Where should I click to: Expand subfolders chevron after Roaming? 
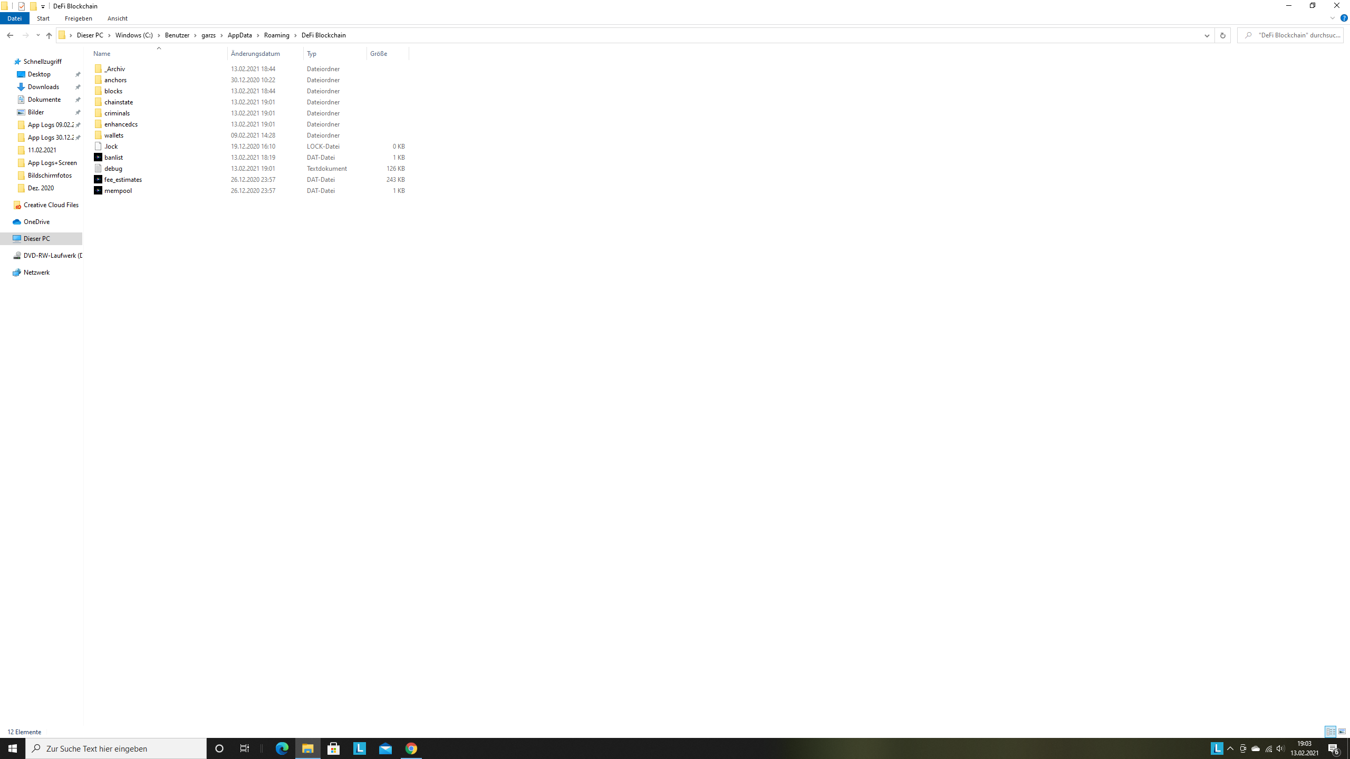tap(295, 35)
